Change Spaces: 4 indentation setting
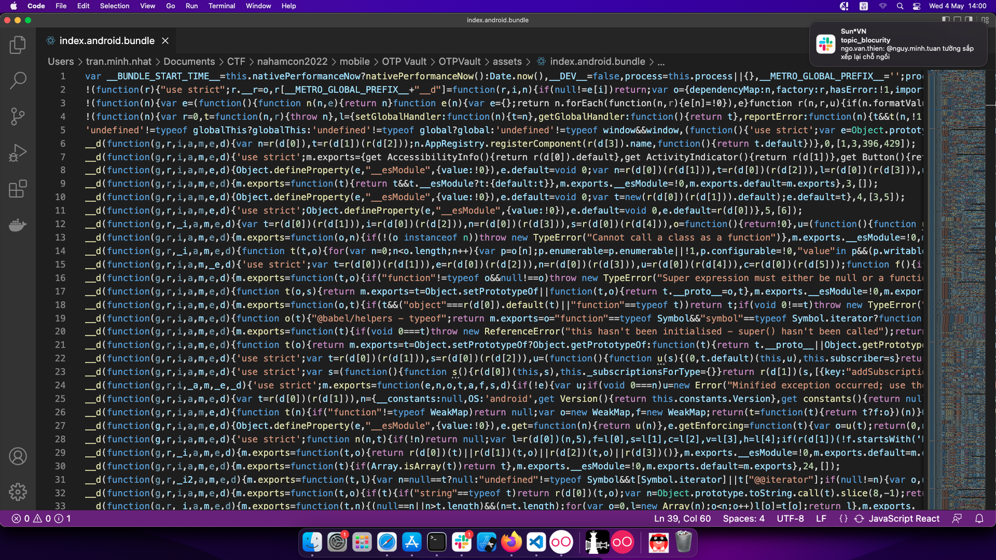The width and height of the screenshot is (996, 560). point(743,518)
